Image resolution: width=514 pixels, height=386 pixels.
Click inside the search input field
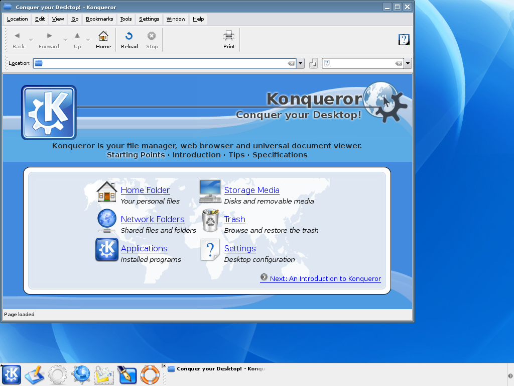(x=362, y=63)
